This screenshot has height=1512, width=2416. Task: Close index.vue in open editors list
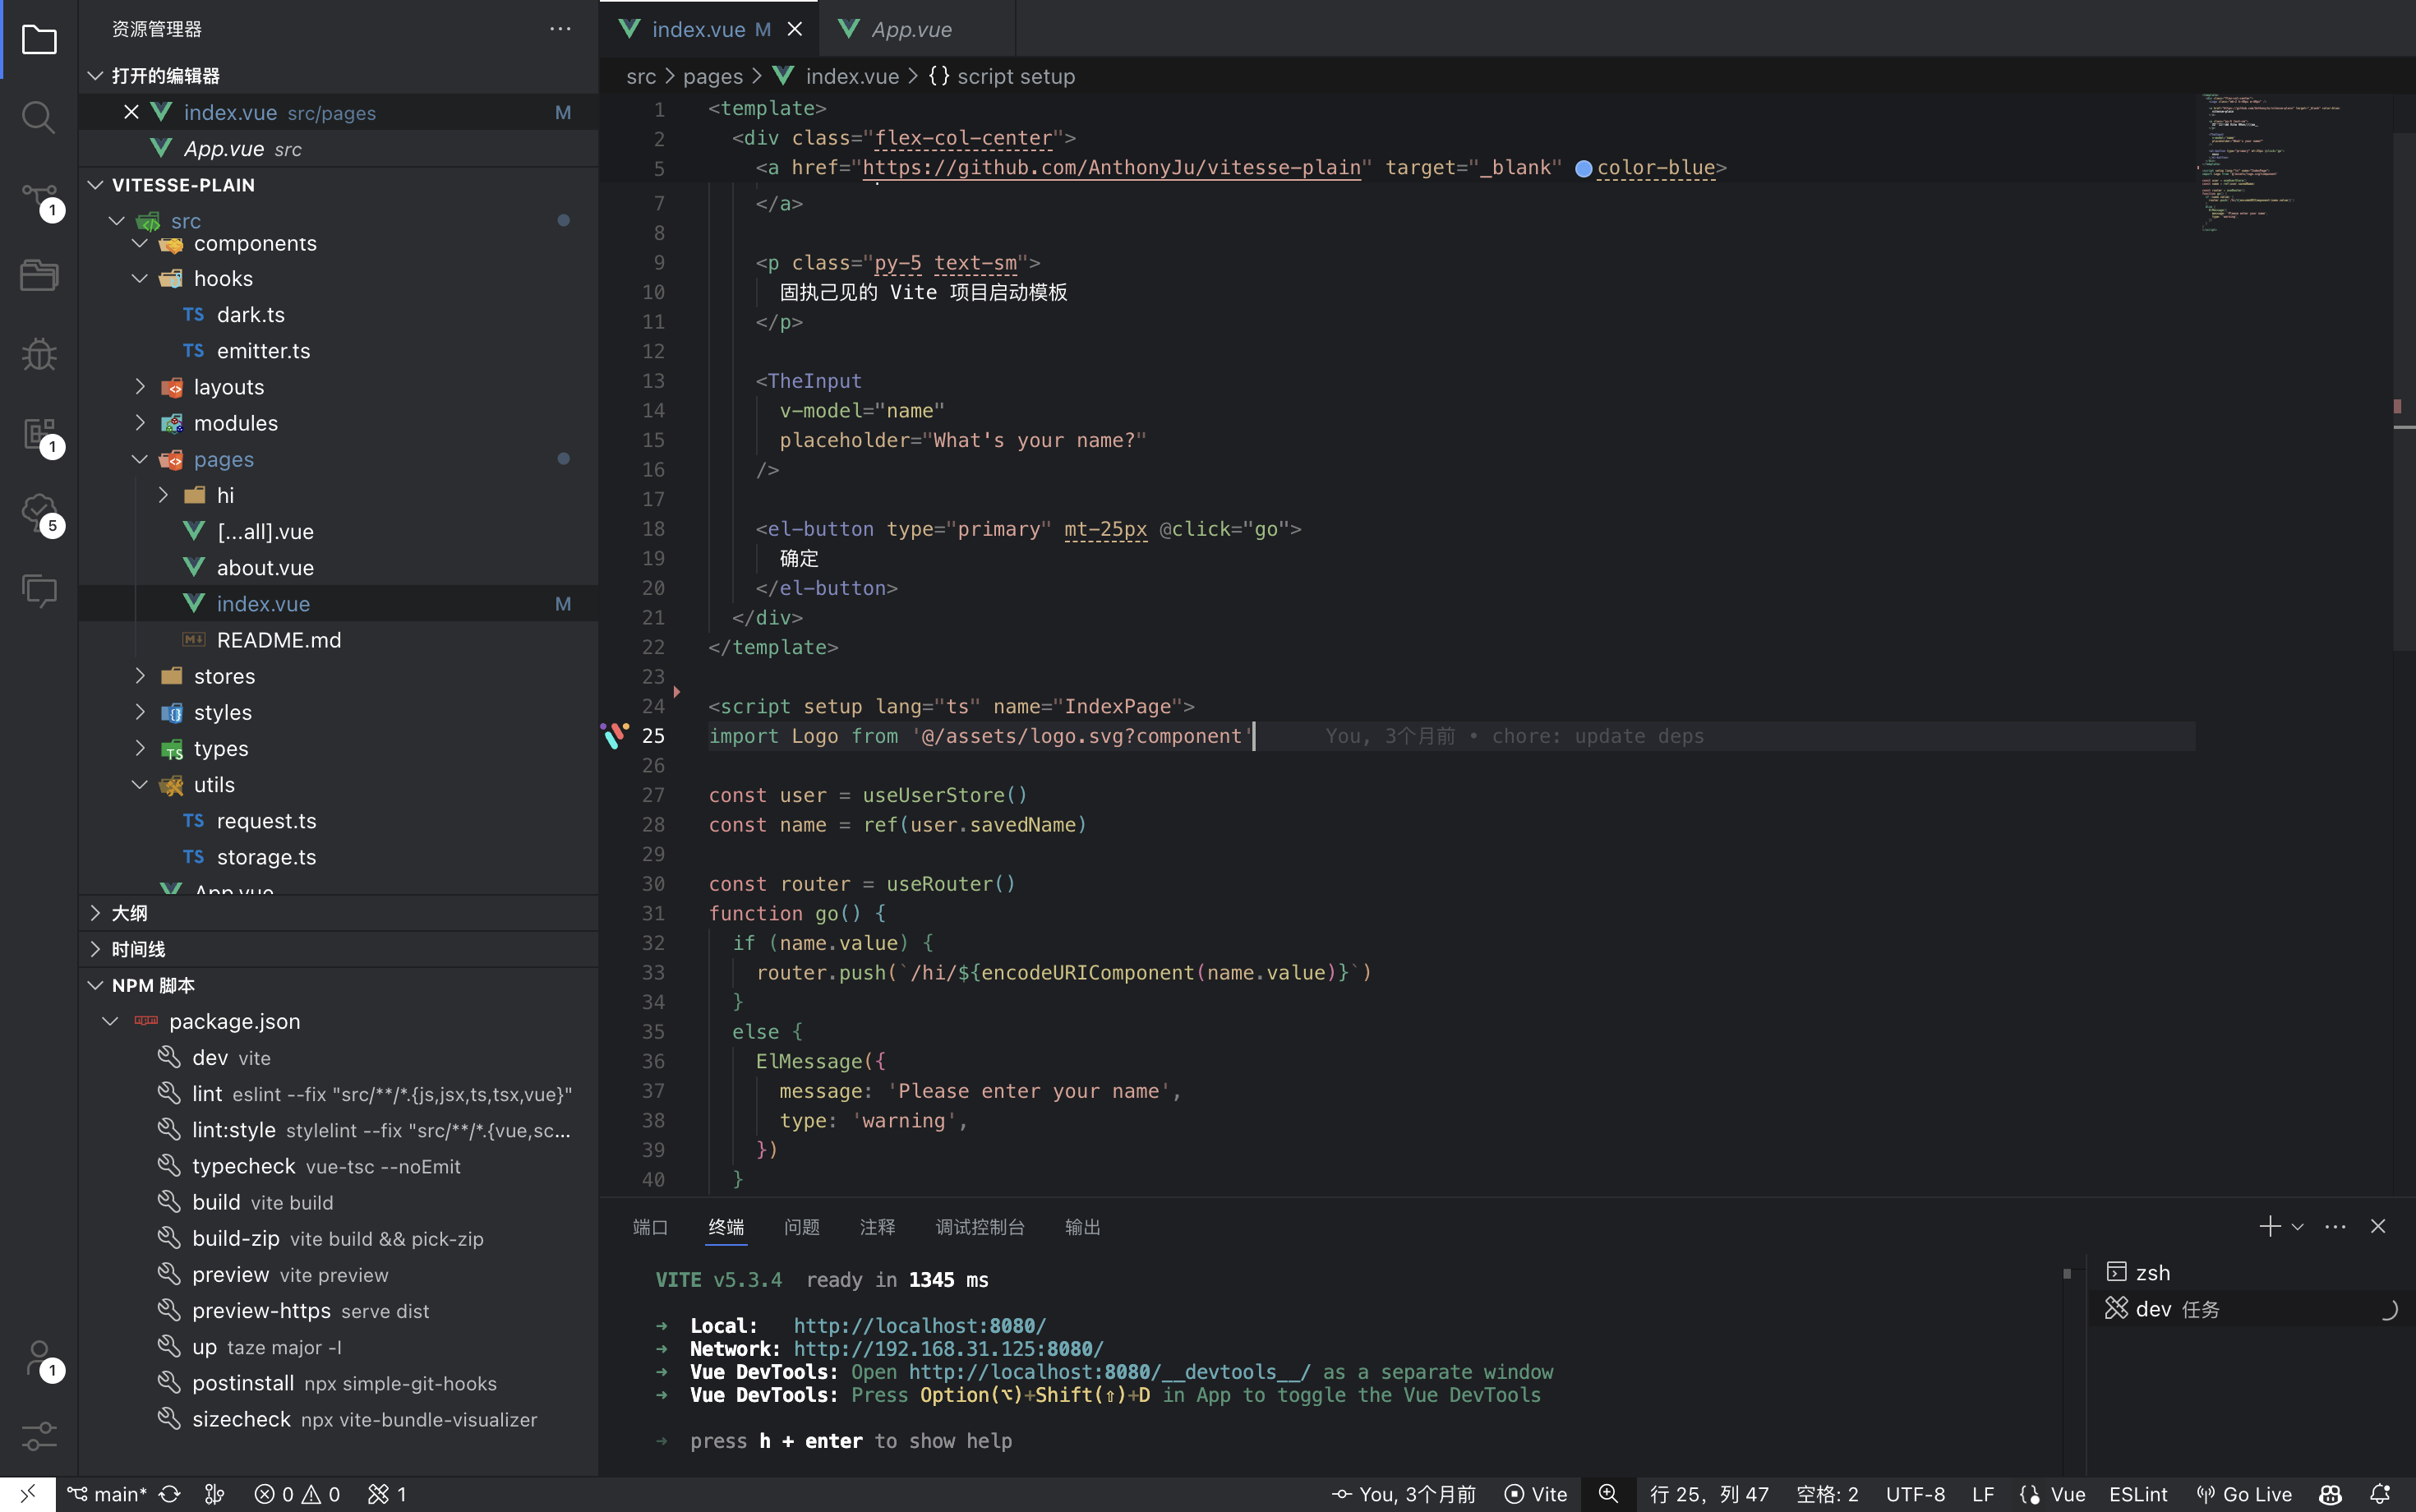point(131,112)
